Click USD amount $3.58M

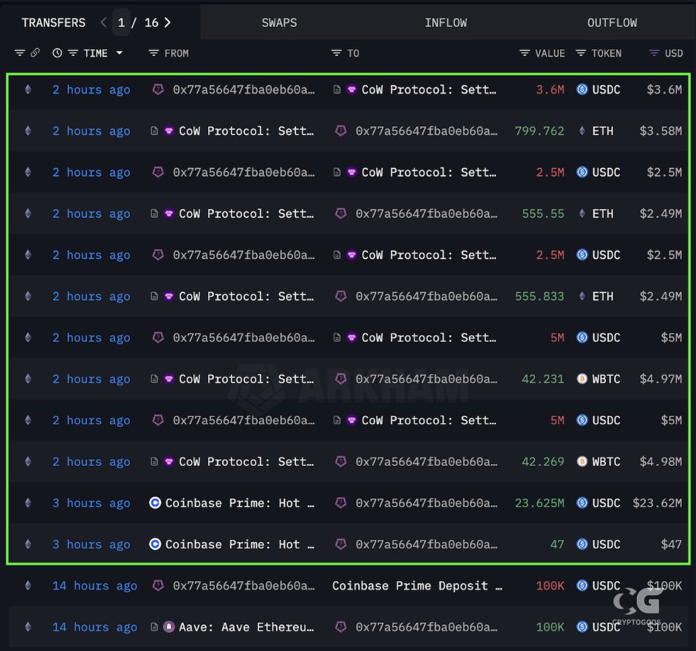[x=660, y=131]
